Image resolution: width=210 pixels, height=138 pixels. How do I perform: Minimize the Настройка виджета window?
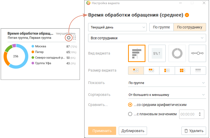[x=180, y=3]
